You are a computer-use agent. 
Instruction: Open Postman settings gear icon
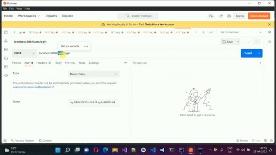click(x=229, y=16)
